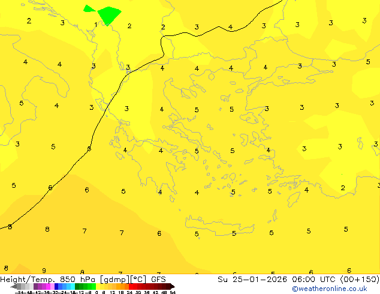Select the bright yellow swatch above legend 0
380x294 pixels.
pyautogui.click(x=98, y=286)
